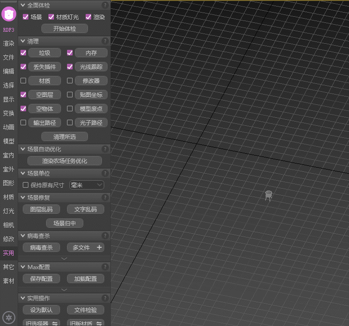Click 渲染农场任务优化 button
Viewport: 349px width, 326px height.
[65, 161]
